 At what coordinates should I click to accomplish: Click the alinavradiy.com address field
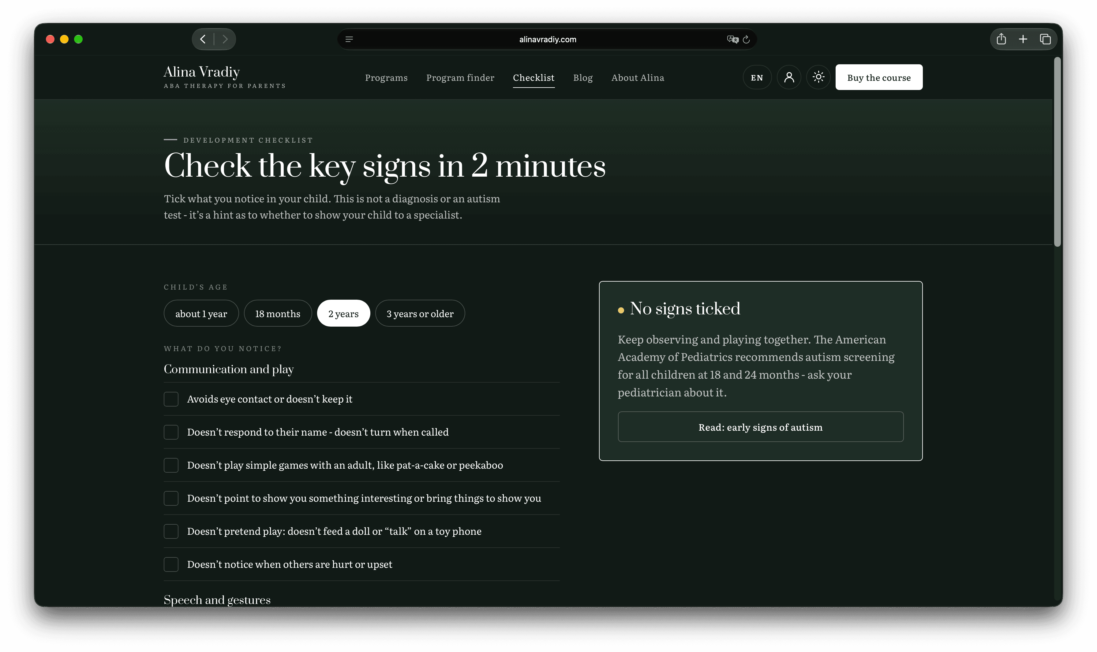tap(547, 39)
